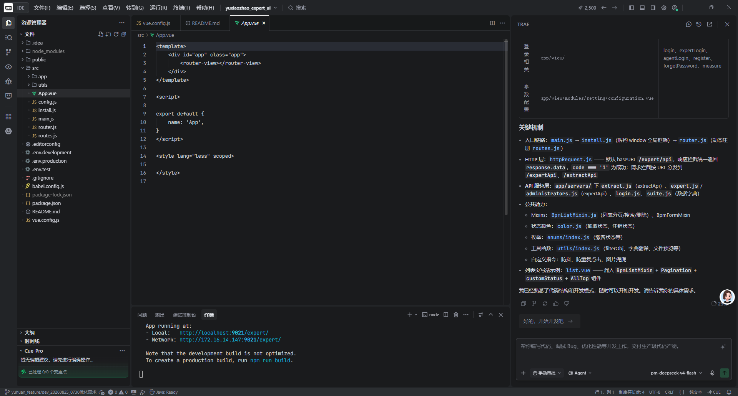The image size is (738, 396).
Task: Click the prompt optimize sparkle icon
Action: pos(723,347)
